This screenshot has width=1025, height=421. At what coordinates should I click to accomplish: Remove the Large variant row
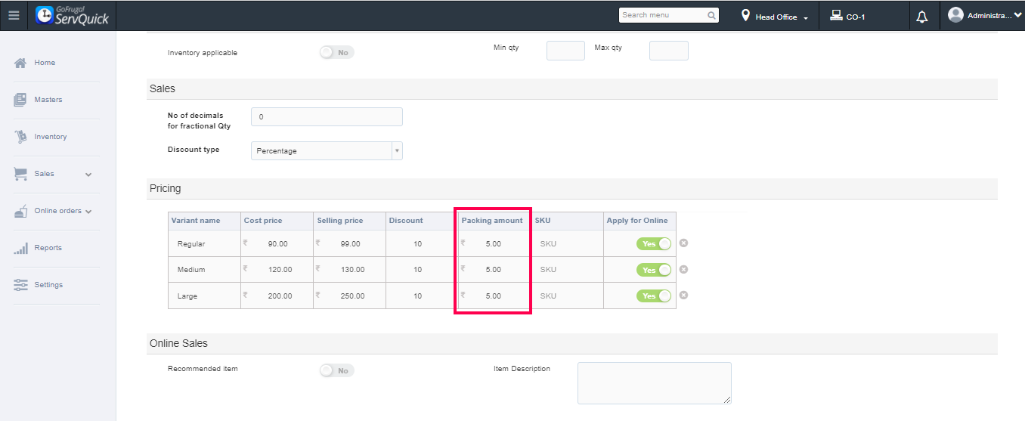pos(683,296)
